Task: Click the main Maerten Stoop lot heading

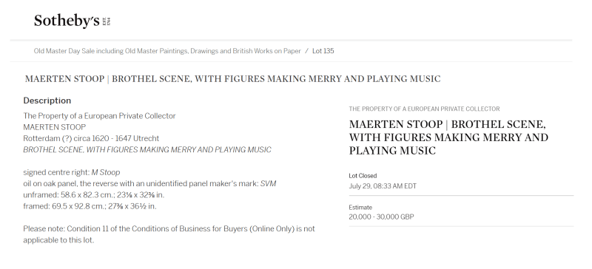Action: [x=232, y=79]
